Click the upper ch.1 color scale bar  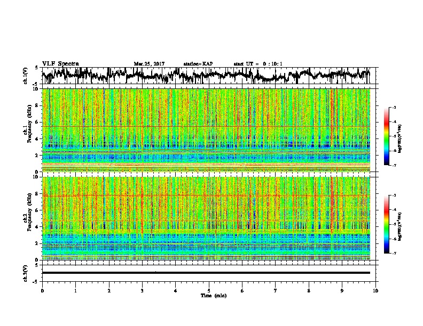pyautogui.click(x=387, y=136)
